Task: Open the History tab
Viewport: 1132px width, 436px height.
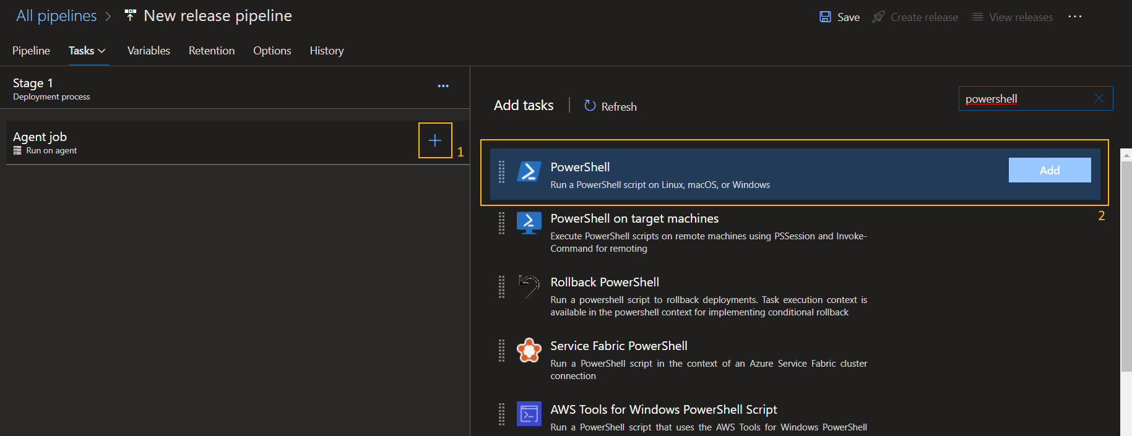Action: (x=327, y=51)
